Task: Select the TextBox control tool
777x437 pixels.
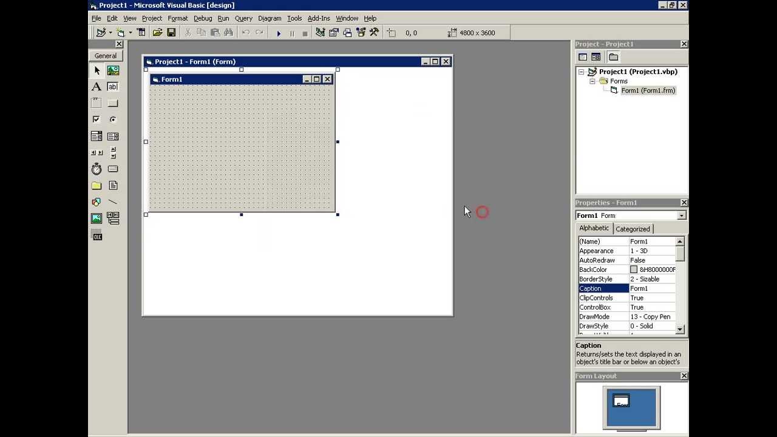Action: (x=113, y=87)
